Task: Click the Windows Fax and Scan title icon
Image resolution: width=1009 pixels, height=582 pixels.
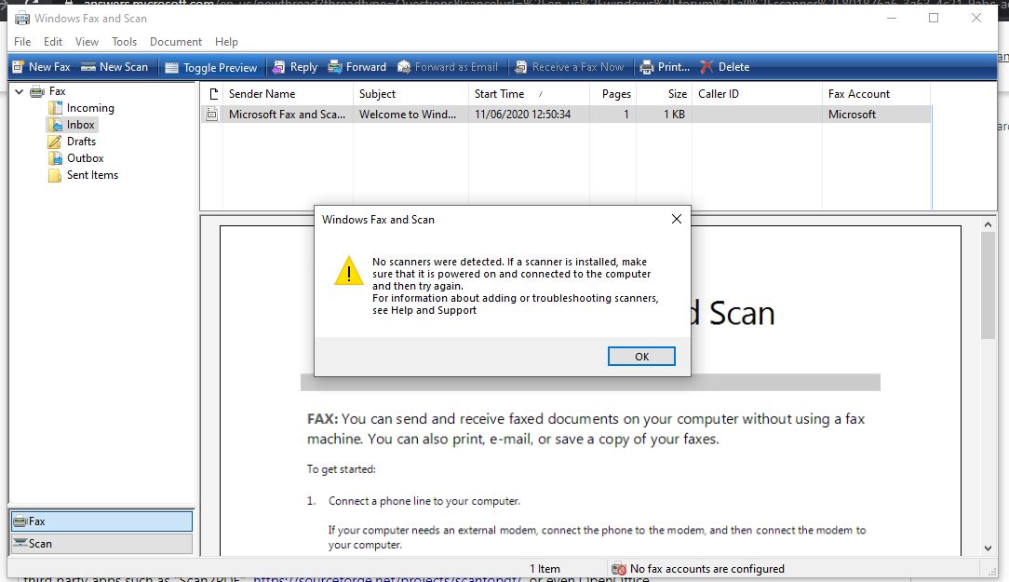Action: coord(22,19)
